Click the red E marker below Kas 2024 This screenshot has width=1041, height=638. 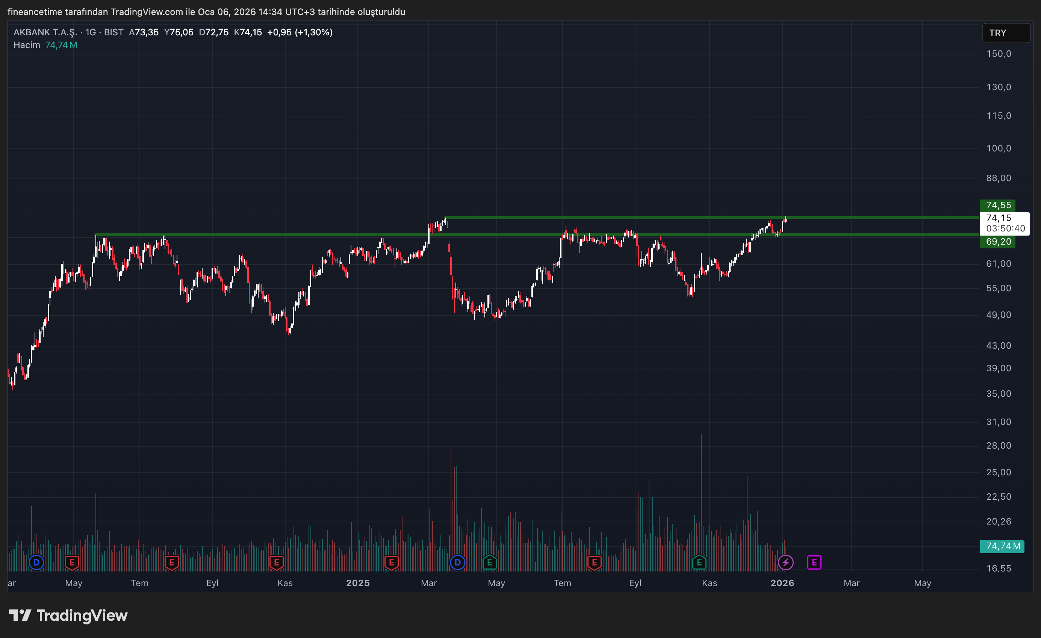click(x=276, y=562)
